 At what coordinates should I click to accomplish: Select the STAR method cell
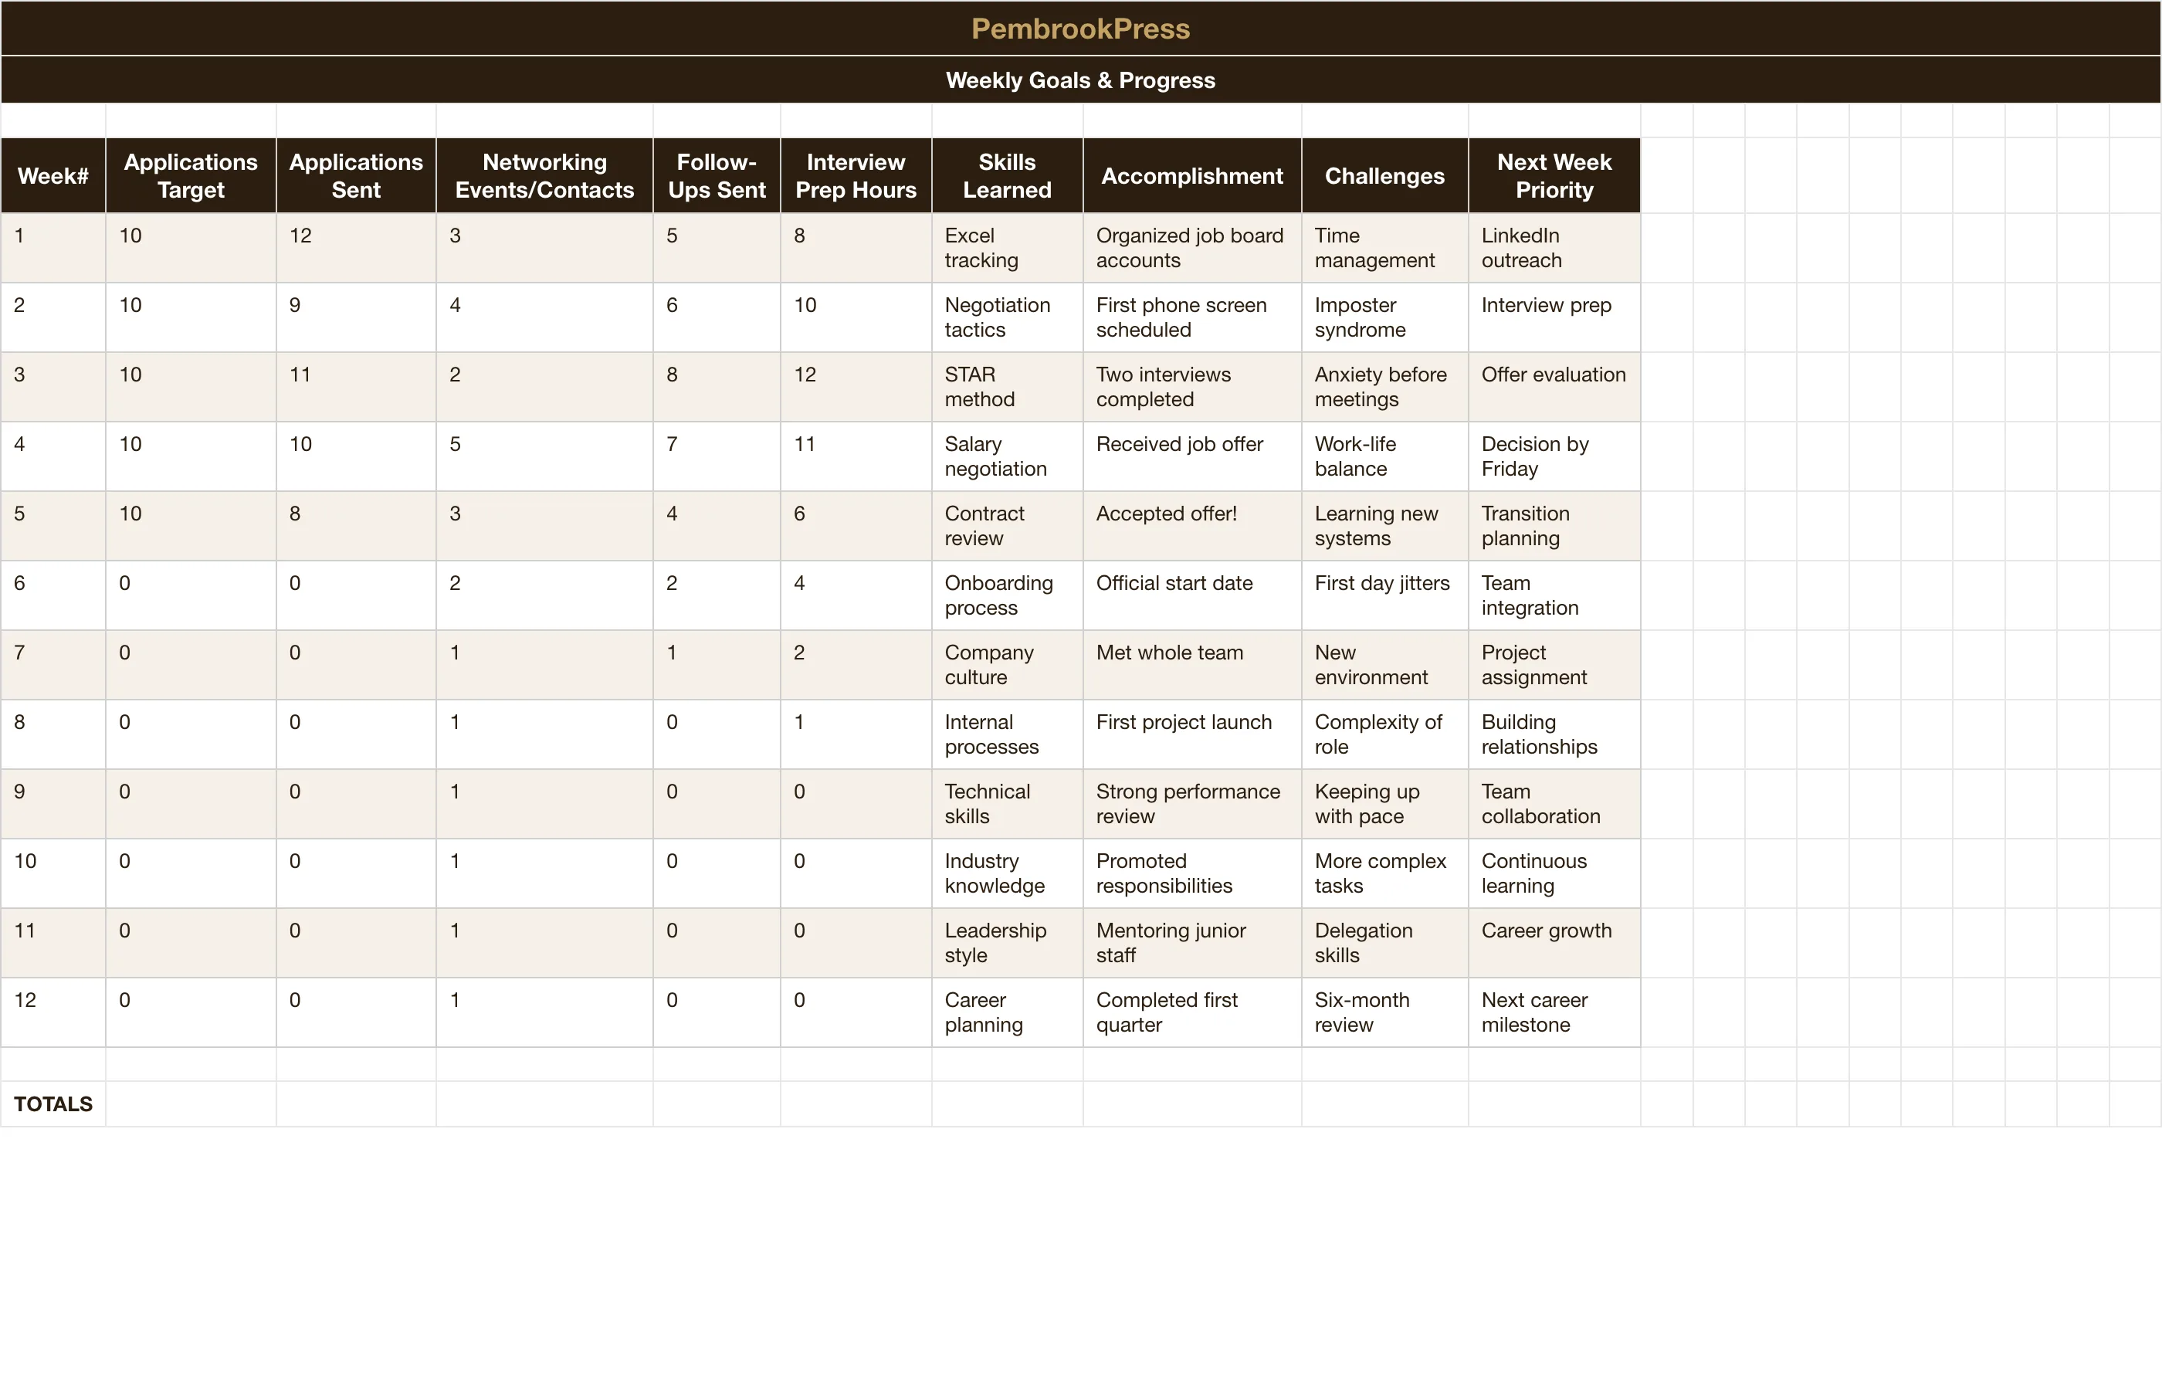[x=1007, y=386]
